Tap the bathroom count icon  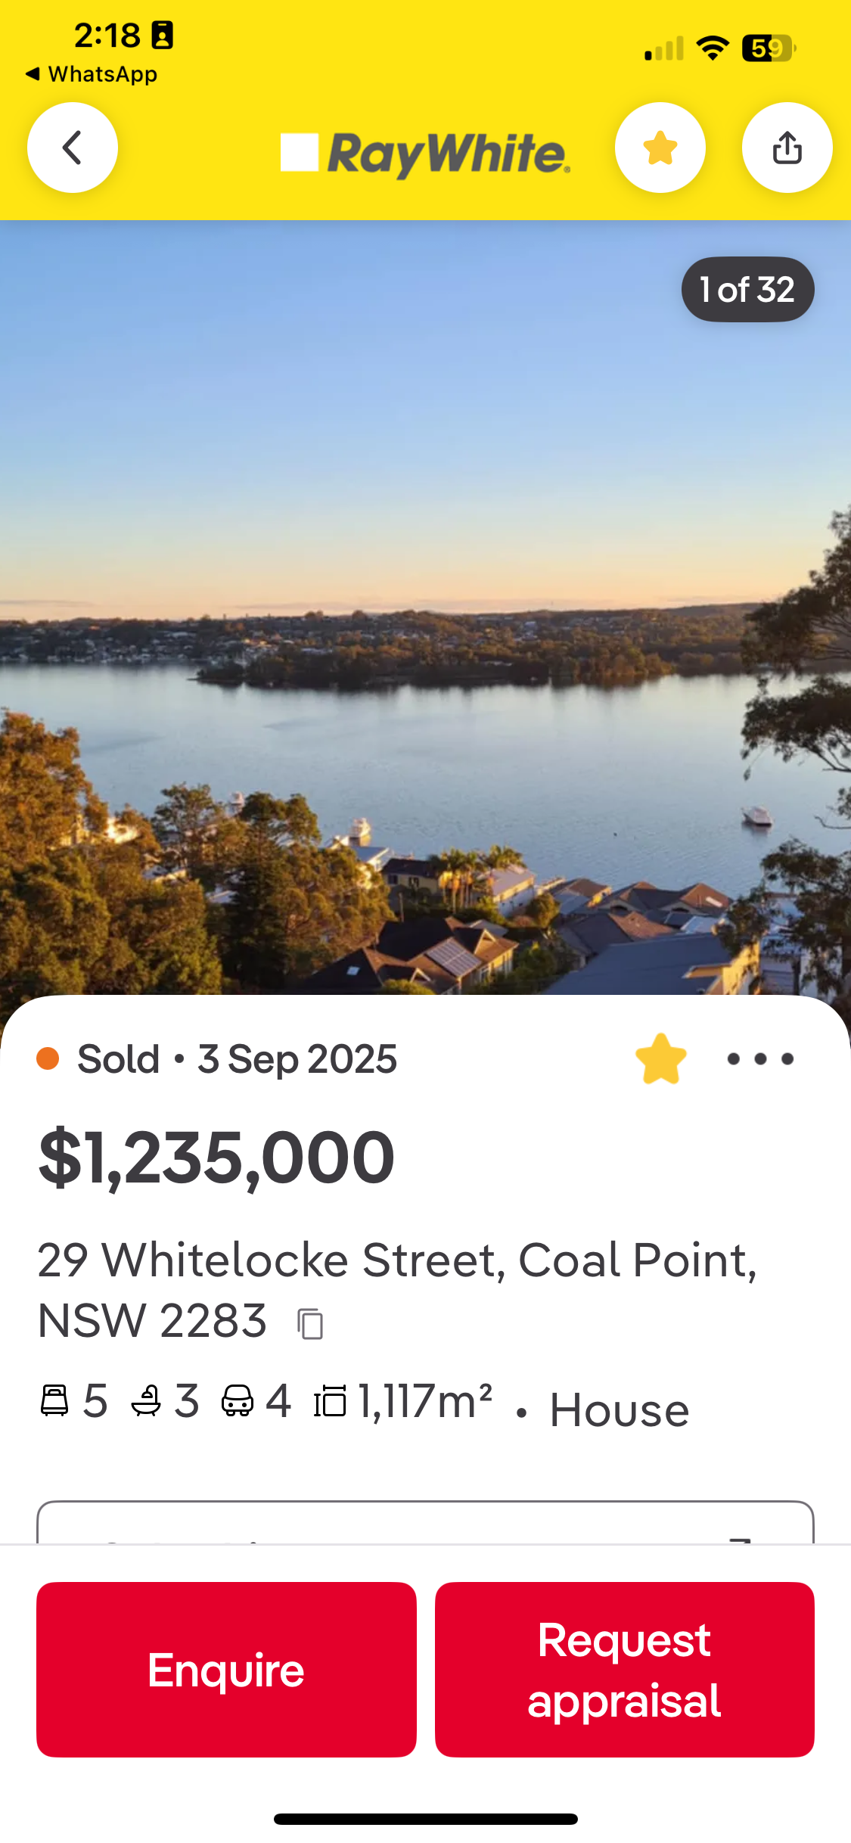tap(146, 1400)
